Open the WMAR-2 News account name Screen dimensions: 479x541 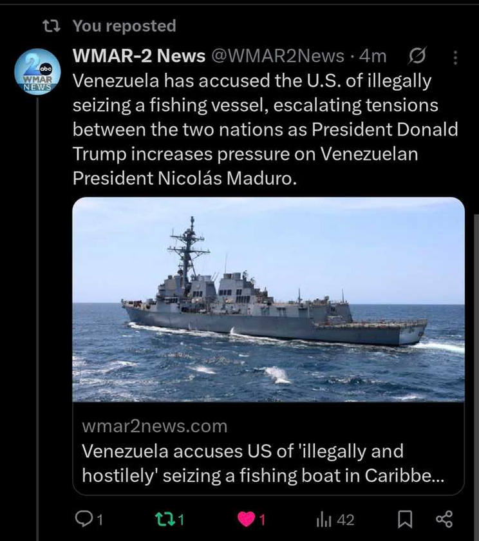point(139,56)
